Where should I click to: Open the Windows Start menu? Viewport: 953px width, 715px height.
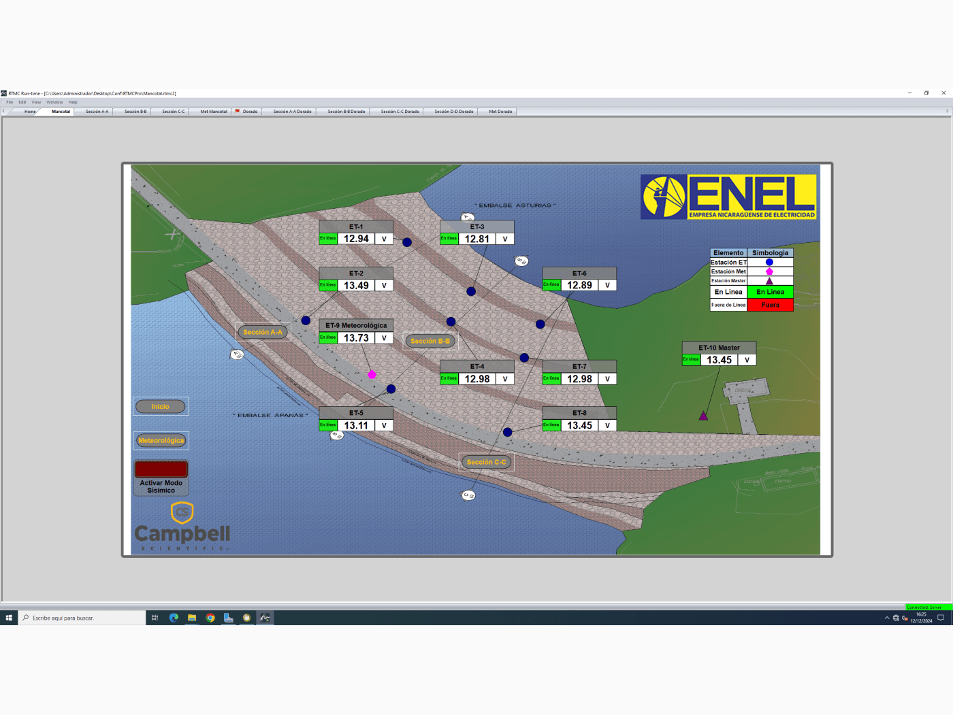[x=9, y=618]
